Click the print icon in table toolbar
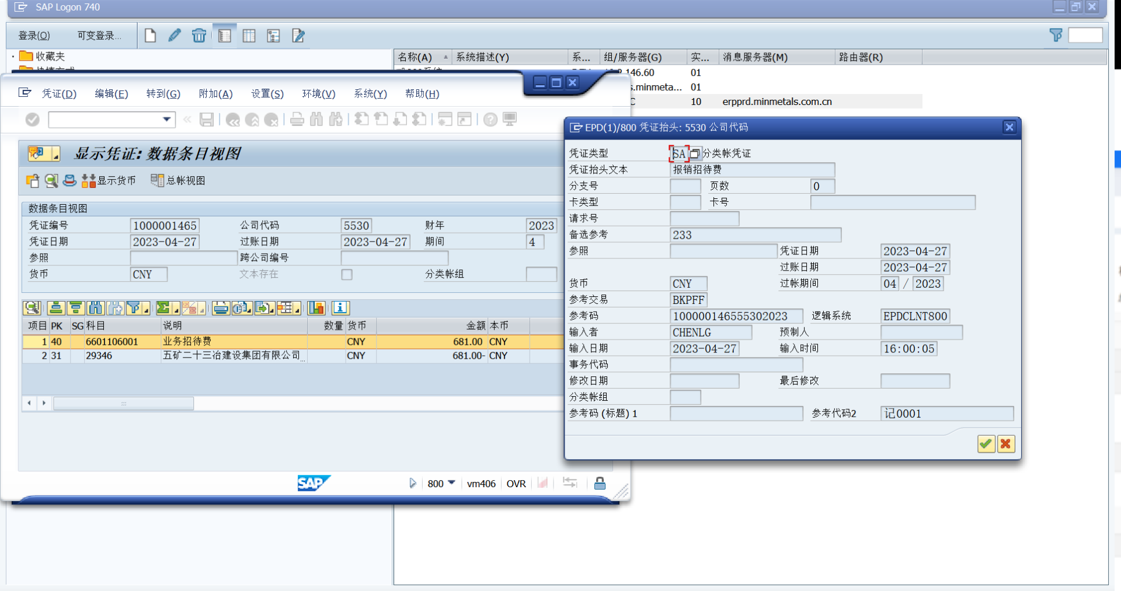 point(221,308)
